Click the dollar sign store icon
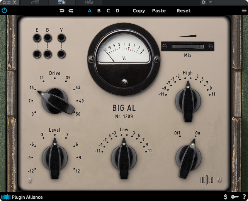The height and width of the screenshot is (201, 248). click(x=226, y=197)
